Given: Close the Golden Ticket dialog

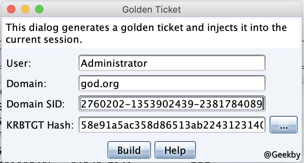Looking at the screenshot, I should (11, 9).
